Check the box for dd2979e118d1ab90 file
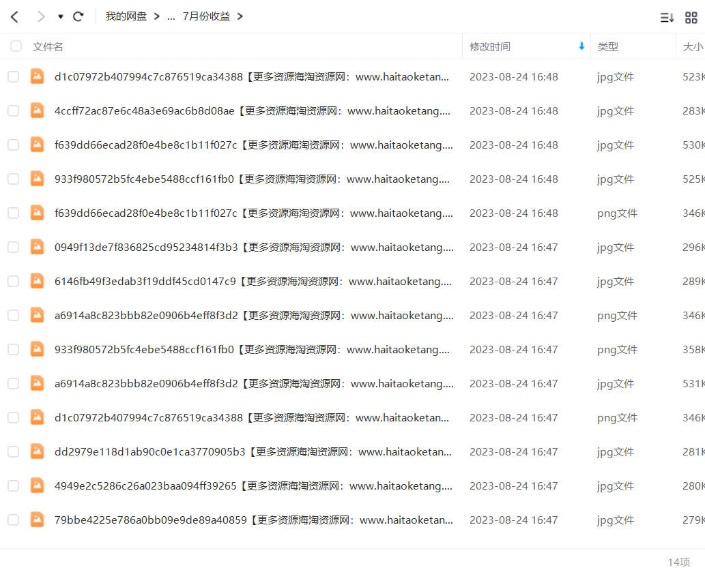 [14, 451]
